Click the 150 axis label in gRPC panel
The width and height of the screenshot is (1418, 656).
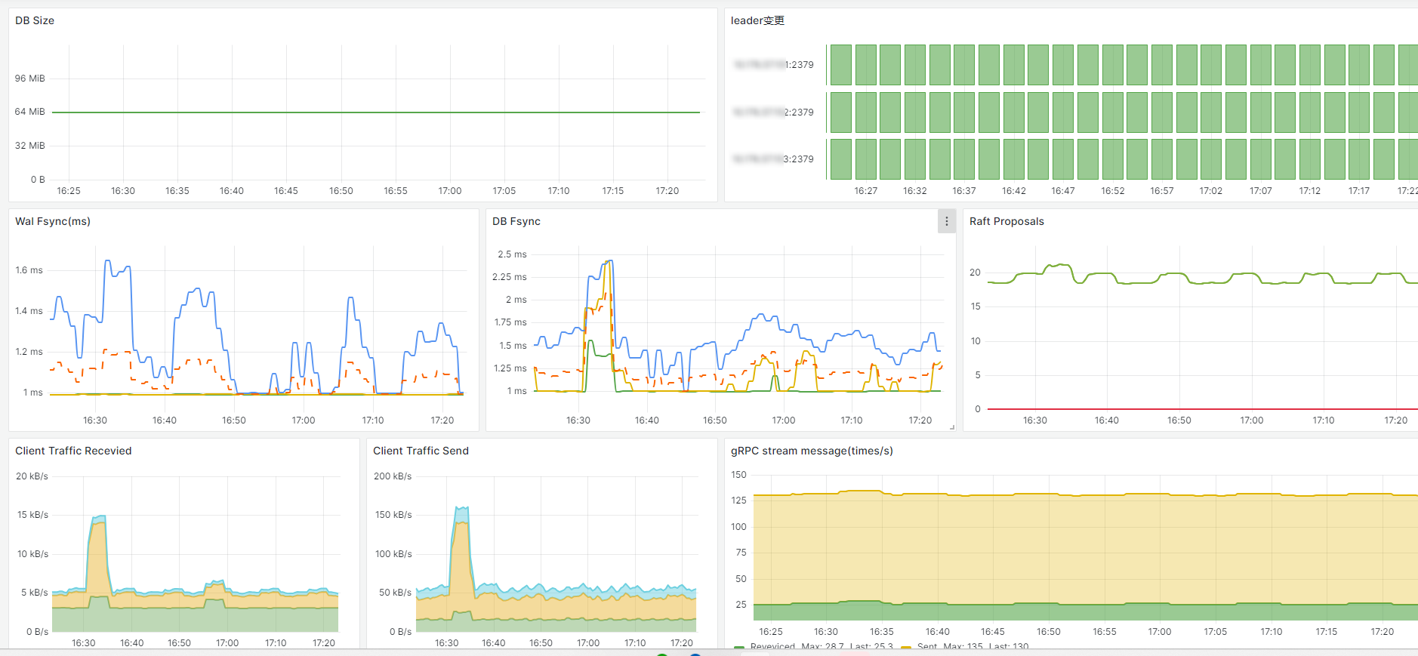pos(738,475)
